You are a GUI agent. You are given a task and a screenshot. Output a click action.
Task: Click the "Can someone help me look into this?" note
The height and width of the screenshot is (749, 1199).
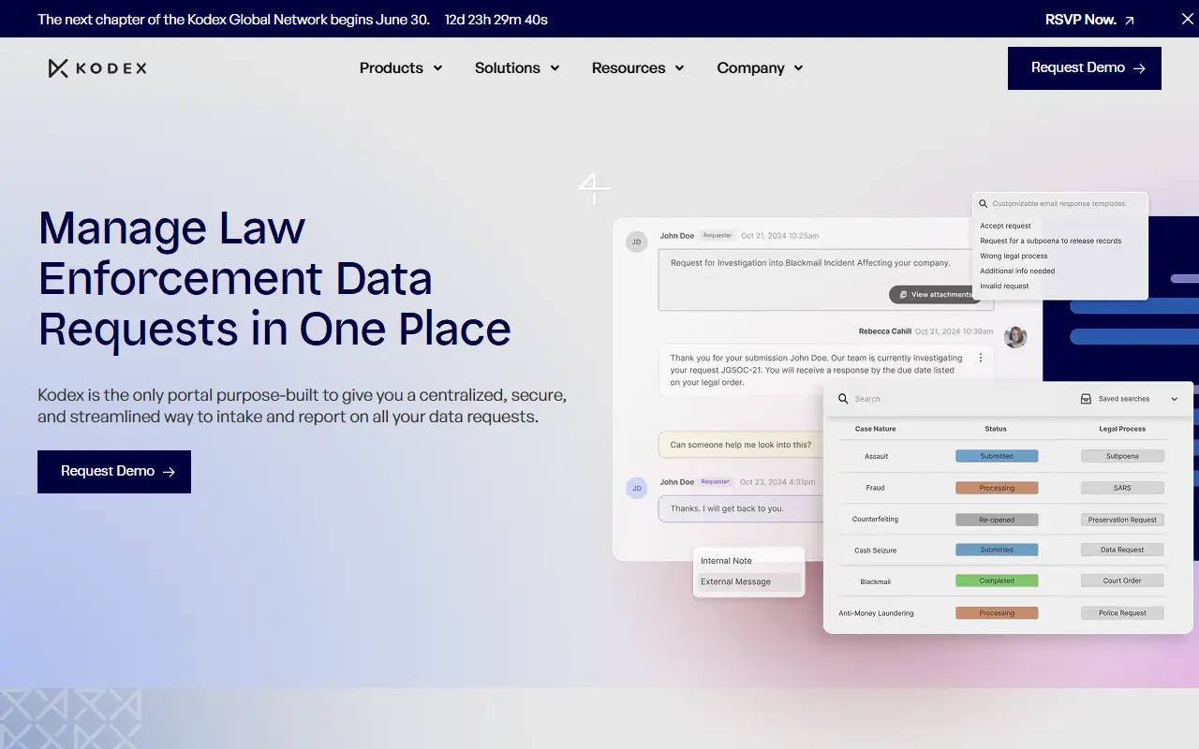(741, 445)
